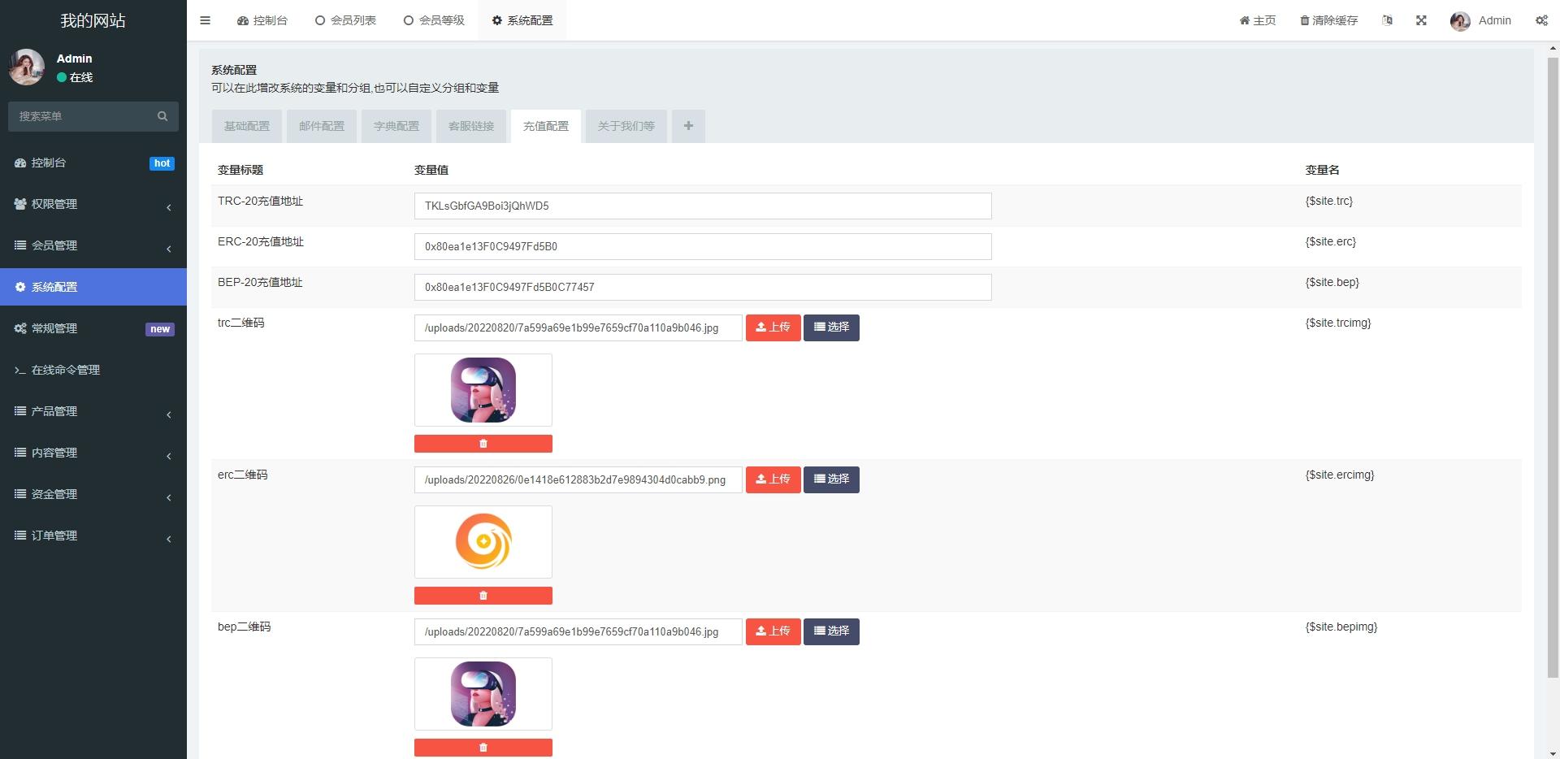The height and width of the screenshot is (759, 1560).
Task: Click the bep二维码 file path field
Action: [x=578, y=631]
